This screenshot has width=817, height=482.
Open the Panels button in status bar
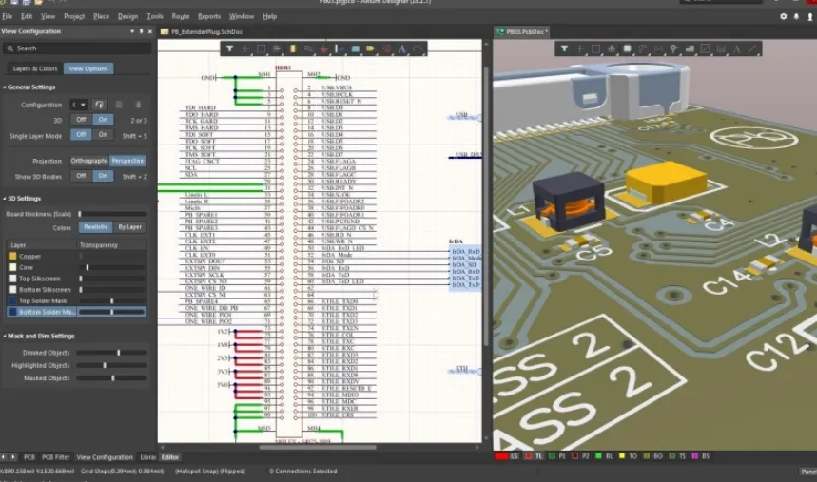click(x=808, y=472)
